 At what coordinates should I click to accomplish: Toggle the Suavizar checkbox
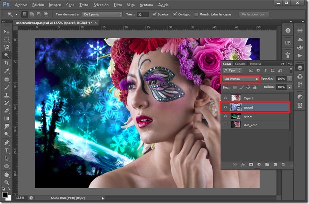click(x=154, y=14)
